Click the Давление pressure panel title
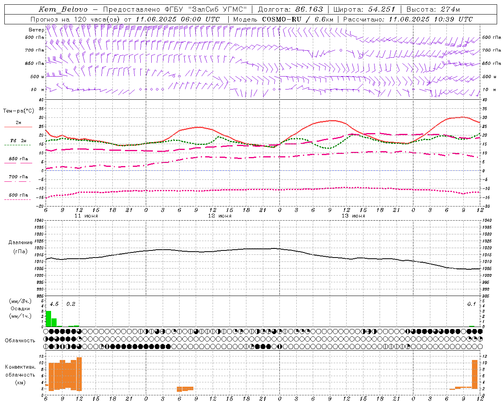 pos(20,243)
